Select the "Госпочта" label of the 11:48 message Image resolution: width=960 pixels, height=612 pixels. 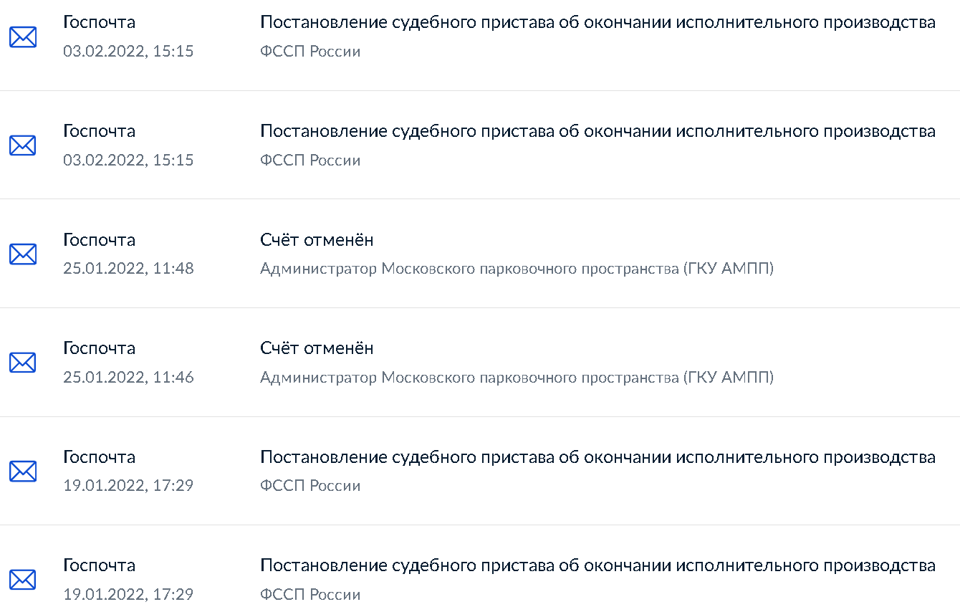[x=99, y=239]
